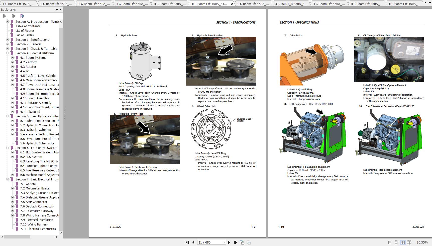432x246 pixels.
Task: Click the previous view navigation icon
Action: coord(242,242)
